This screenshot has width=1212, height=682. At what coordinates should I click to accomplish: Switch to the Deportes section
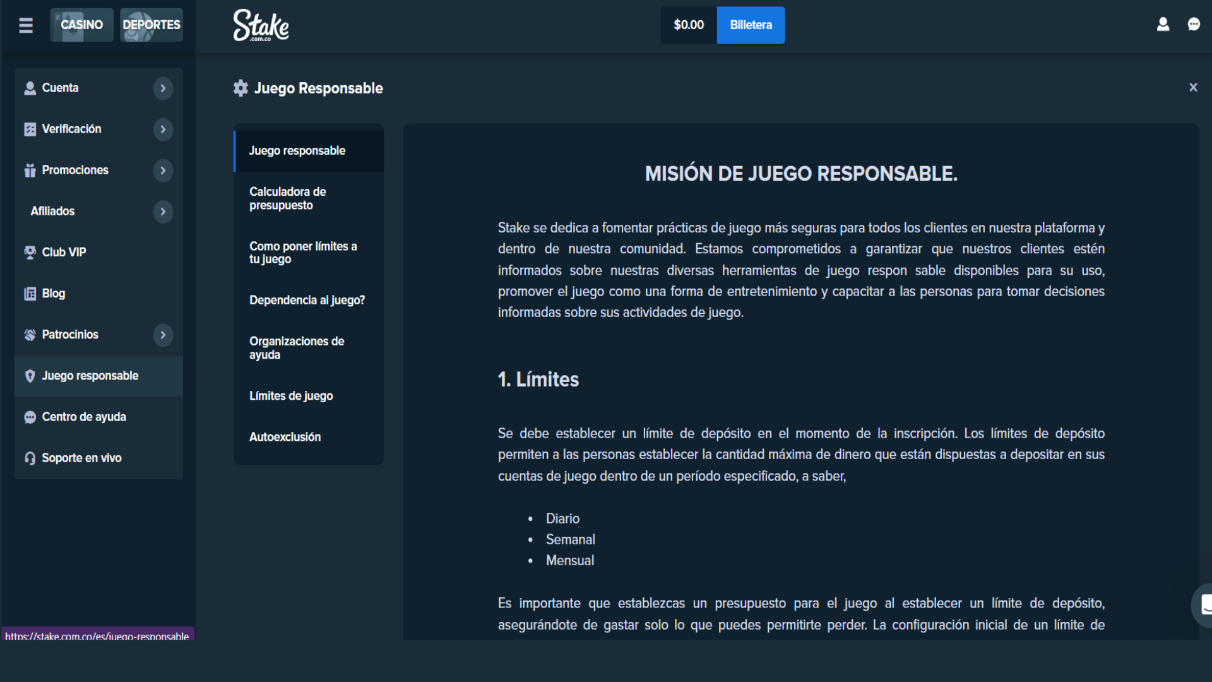click(151, 25)
